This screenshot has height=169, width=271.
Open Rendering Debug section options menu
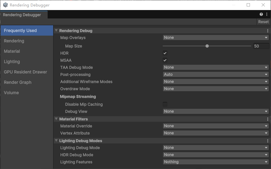[x=268, y=31]
